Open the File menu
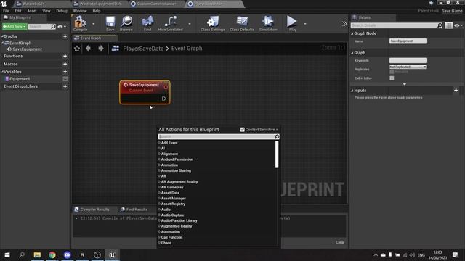The width and height of the screenshot is (465, 261). coord(6,11)
